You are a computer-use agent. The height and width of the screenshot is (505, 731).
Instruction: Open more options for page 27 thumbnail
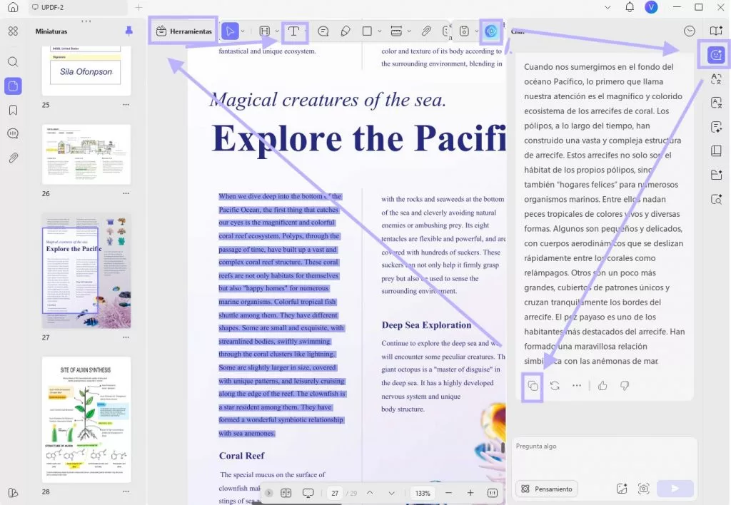tap(126, 337)
